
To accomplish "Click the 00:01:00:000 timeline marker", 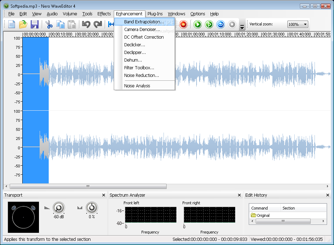I will coord(194,34).
